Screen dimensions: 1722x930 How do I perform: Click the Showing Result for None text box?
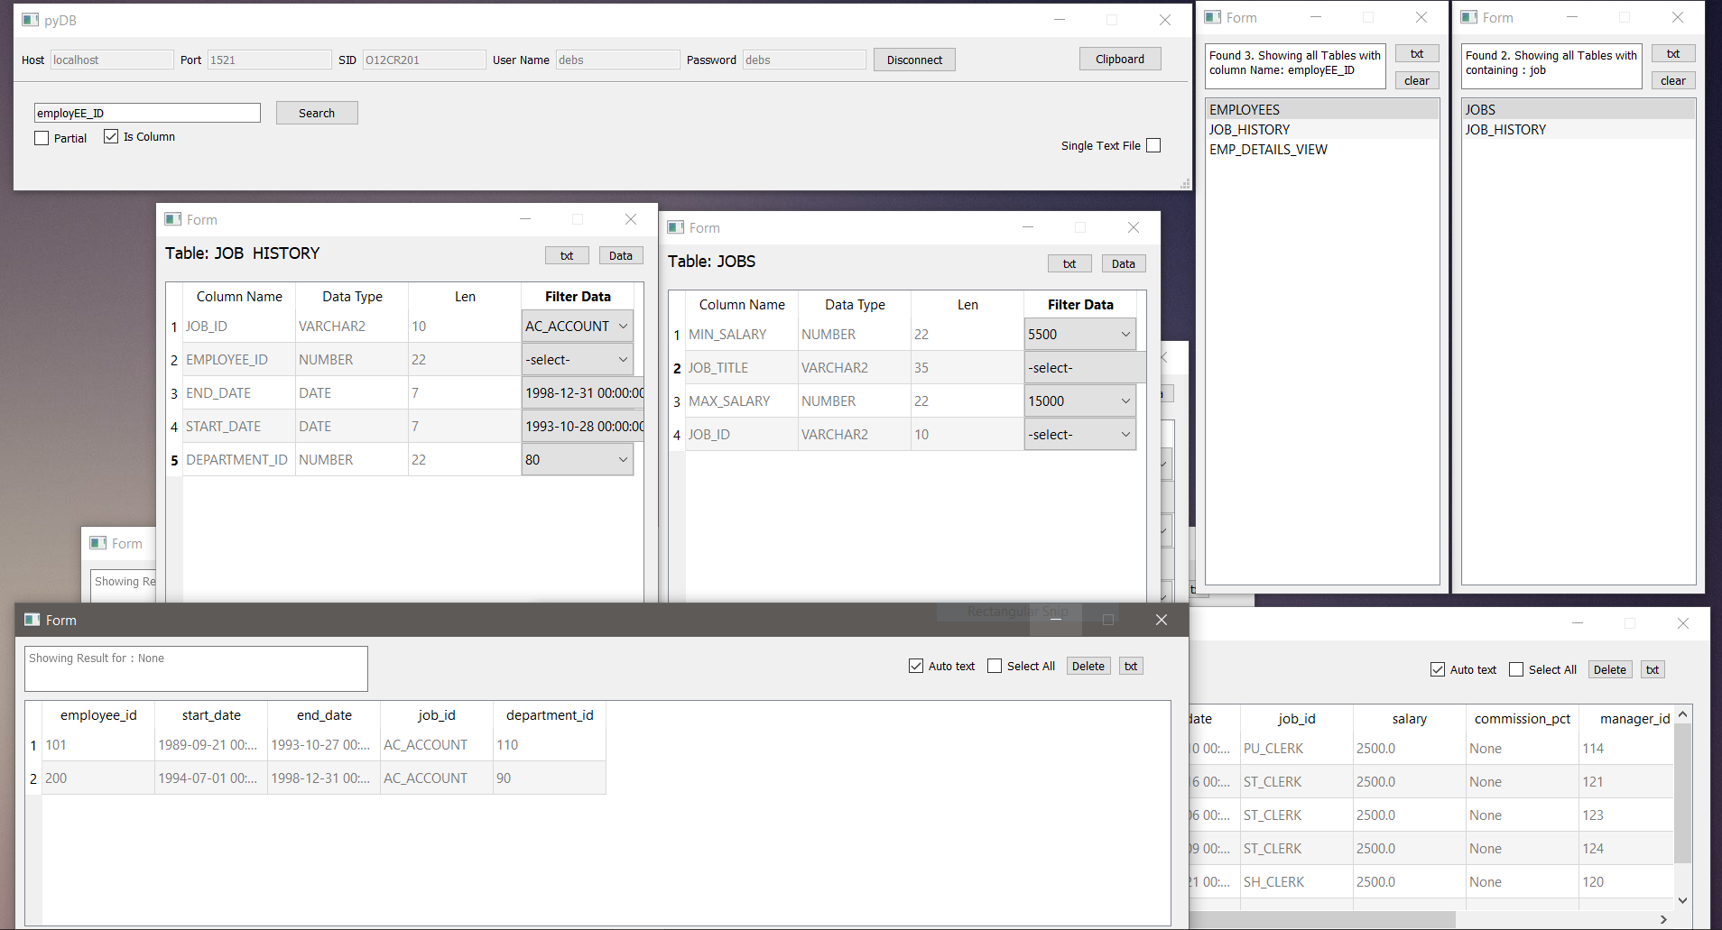click(196, 668)
